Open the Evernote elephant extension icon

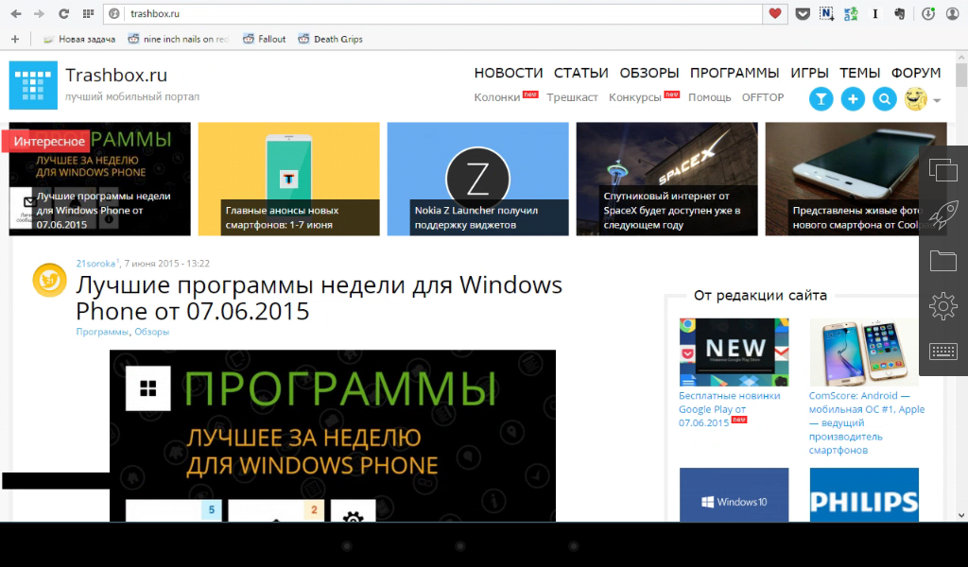[900, 13]
